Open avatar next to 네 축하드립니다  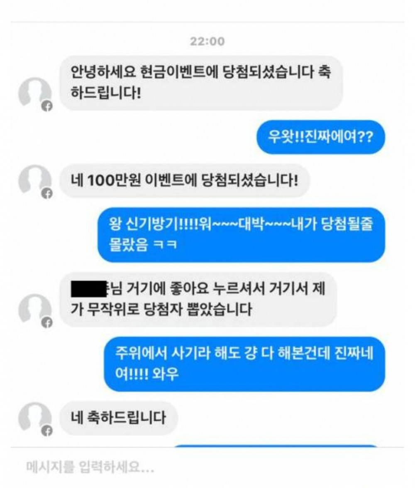35,417
